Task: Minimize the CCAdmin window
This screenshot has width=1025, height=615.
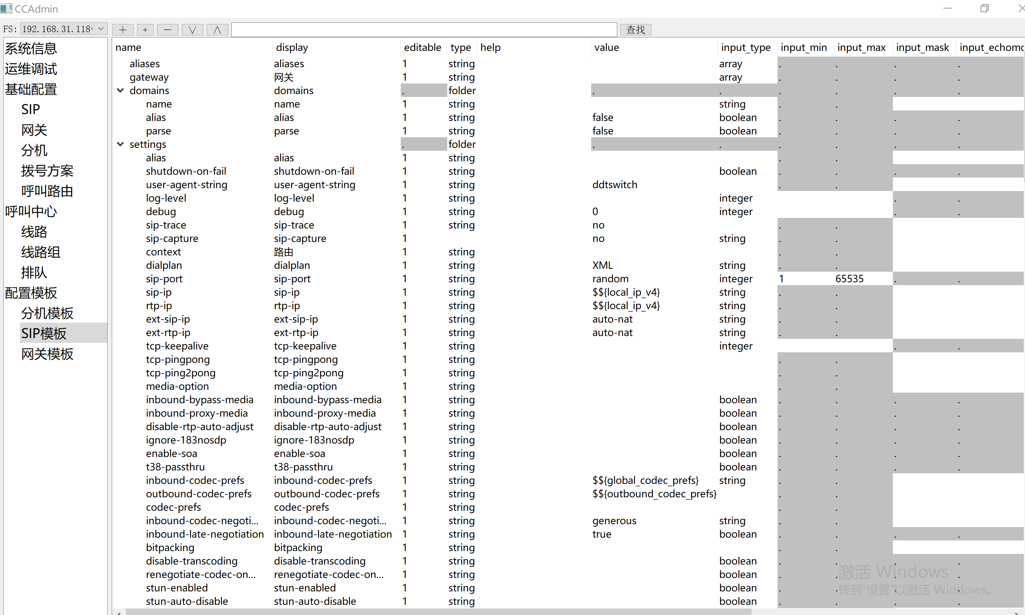Action: pyautogui.click(x=948, y=8)
